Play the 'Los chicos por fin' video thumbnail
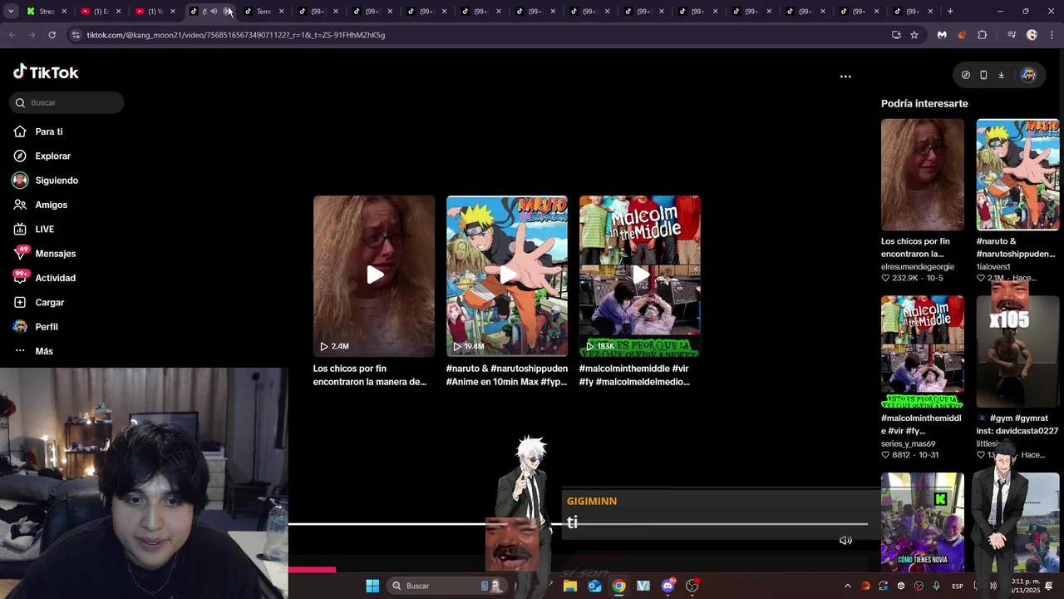Screen dimensions: 1064x599 374,275
